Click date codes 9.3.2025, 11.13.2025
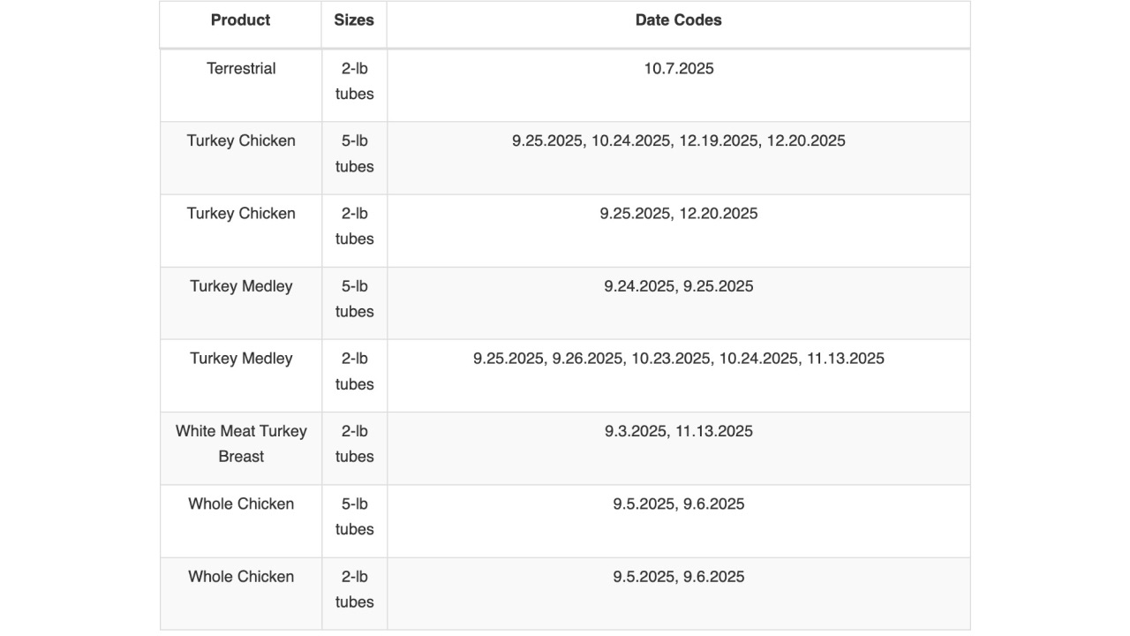 point(678,431)
